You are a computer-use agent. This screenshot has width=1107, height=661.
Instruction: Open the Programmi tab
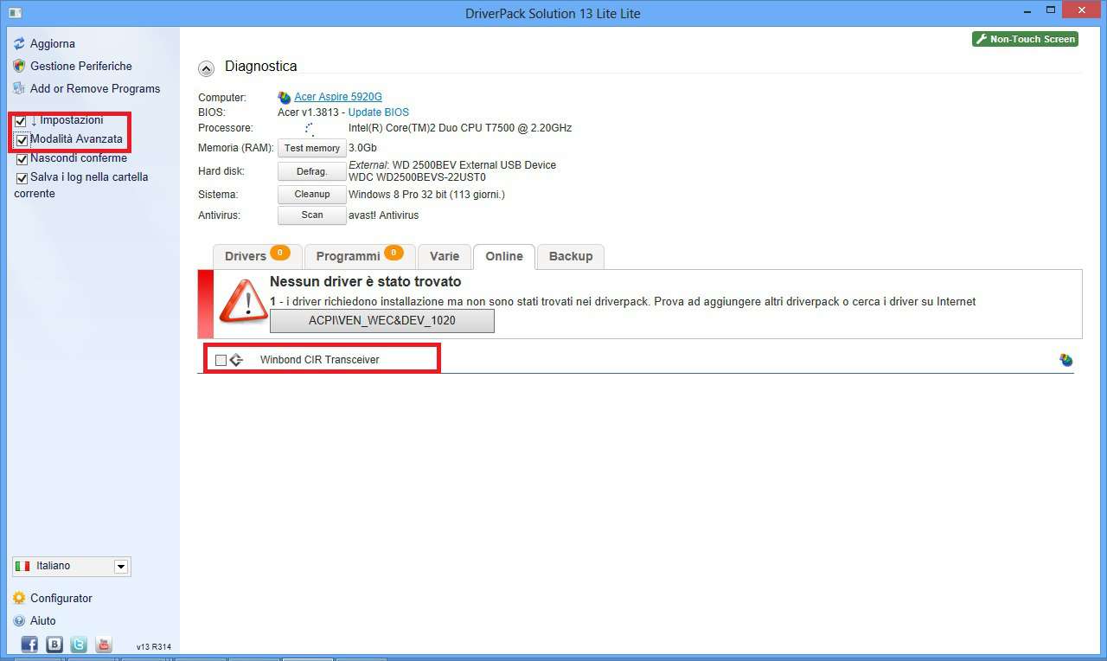coord(359,256)
